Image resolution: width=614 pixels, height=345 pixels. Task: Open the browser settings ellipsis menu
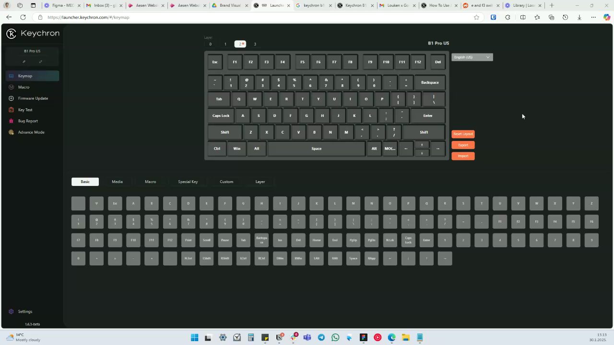coord(593,17)
